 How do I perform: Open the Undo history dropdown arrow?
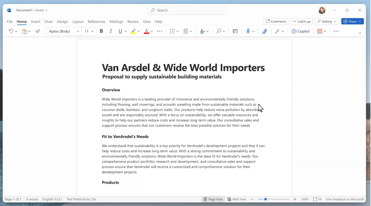point(16,31)
